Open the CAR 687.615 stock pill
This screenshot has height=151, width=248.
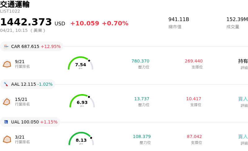pos(32,46)
